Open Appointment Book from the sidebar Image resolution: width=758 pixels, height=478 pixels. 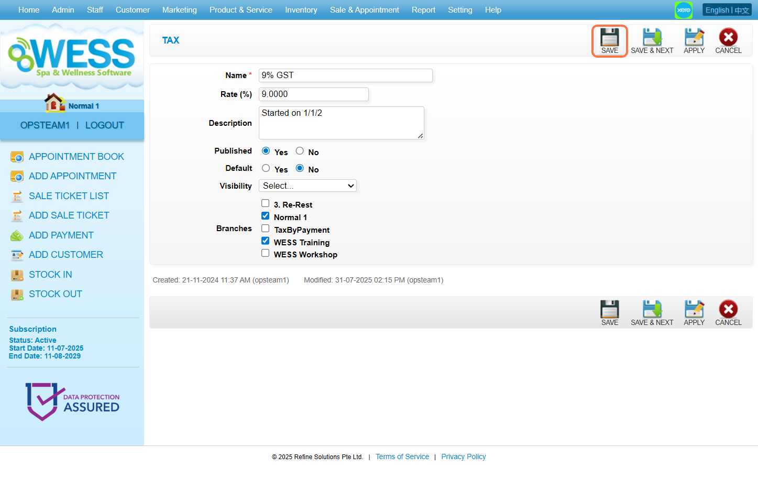click(76, 157)
